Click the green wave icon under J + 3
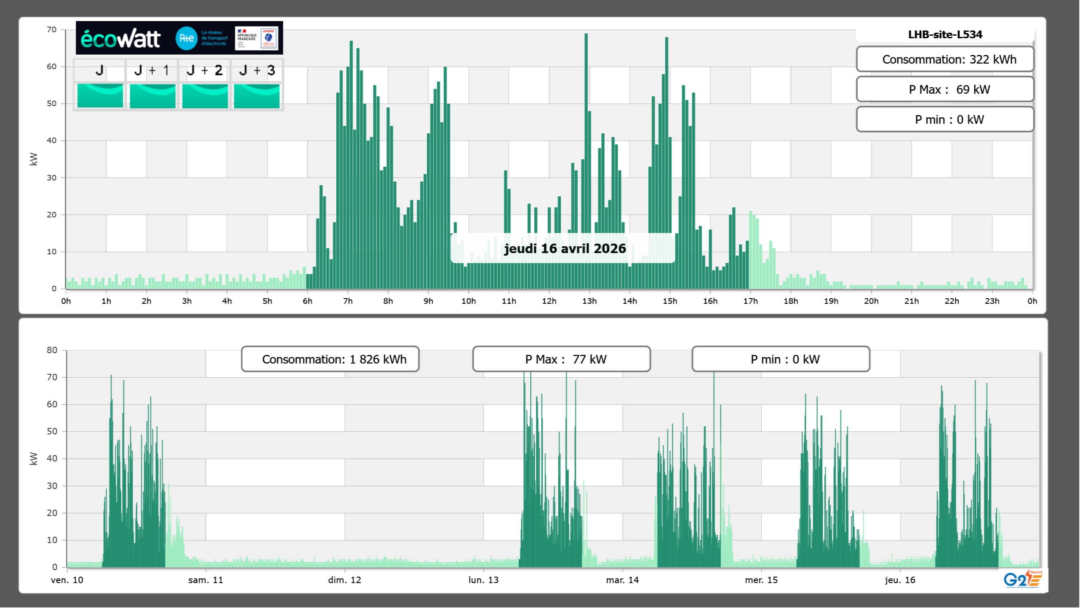This screenshot has height=608, width=1080. point(257,95)
